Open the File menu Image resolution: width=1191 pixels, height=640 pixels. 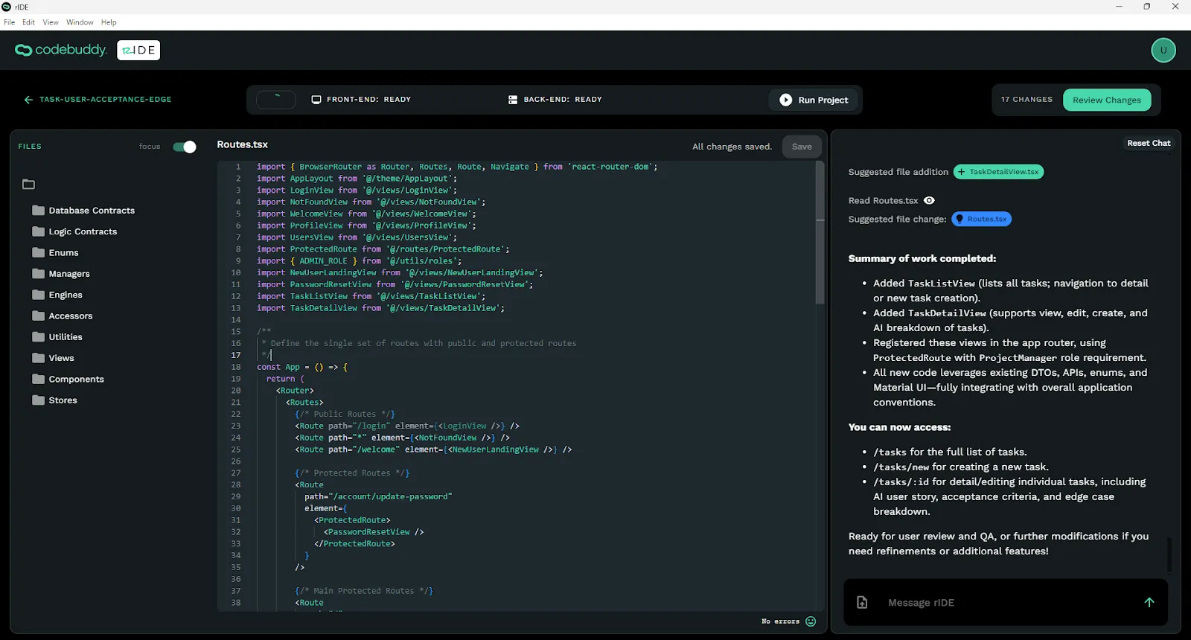click(x=9, y=22)
